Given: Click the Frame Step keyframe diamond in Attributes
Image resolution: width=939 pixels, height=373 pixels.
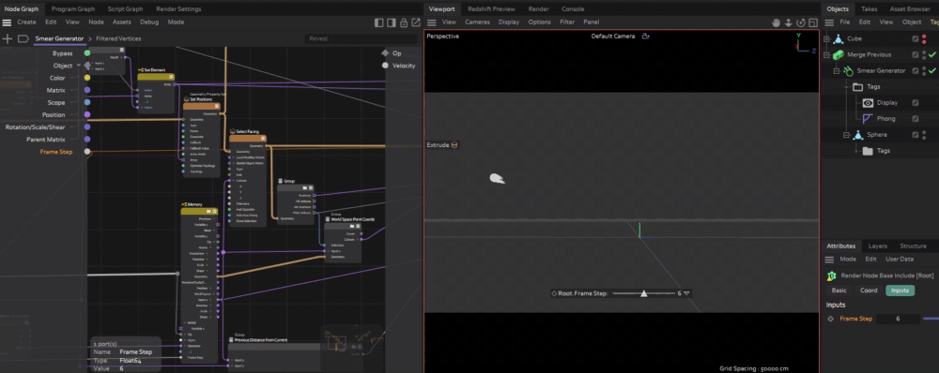Looking at the screenshot, I should (x=831, y=319).
